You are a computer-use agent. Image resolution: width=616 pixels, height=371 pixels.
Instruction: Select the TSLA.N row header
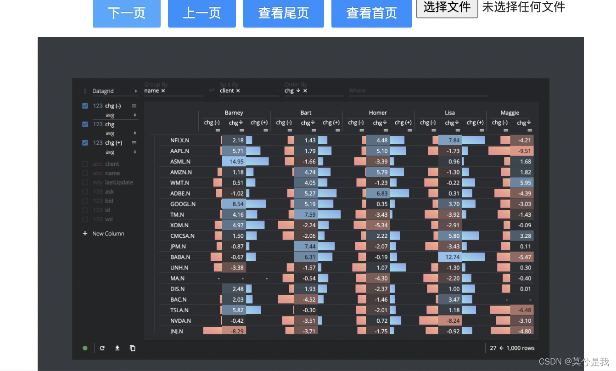tap(180, 310)
